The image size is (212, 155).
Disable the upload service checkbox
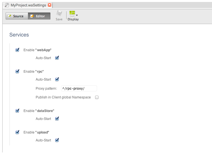point(18,132)
